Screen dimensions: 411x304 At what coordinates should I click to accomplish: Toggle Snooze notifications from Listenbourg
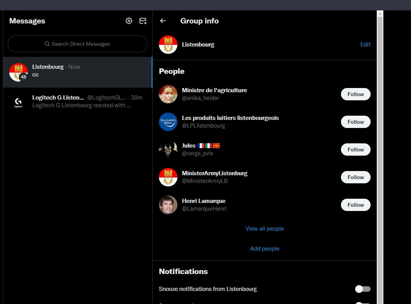point(363,289)
